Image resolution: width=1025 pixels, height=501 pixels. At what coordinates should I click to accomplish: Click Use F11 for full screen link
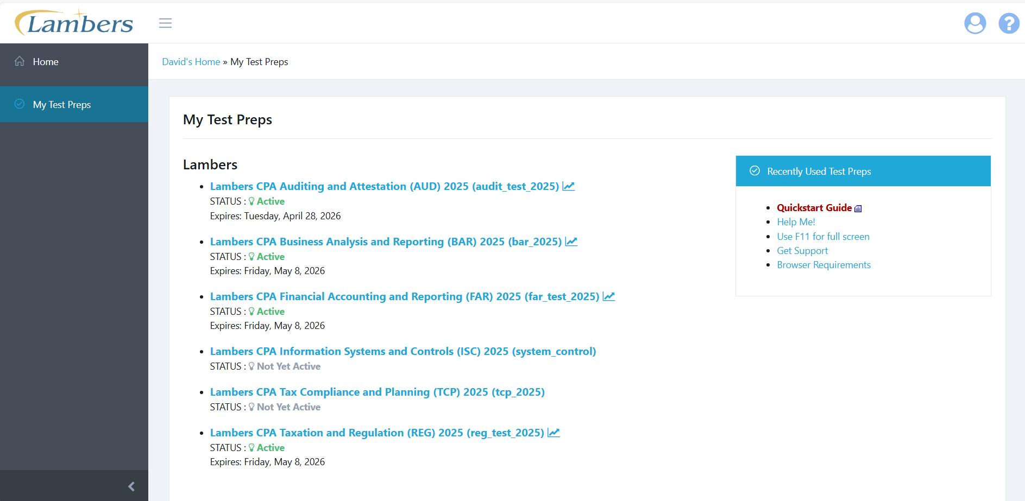823,237
